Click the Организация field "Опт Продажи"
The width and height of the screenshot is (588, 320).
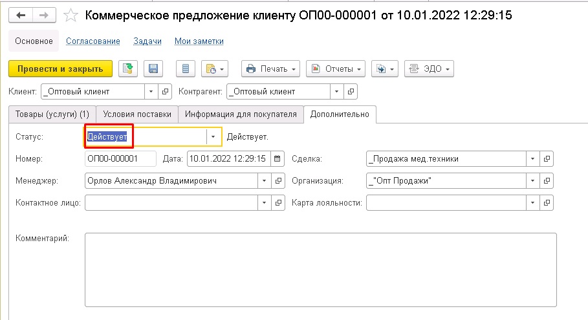tap(446, 181)
